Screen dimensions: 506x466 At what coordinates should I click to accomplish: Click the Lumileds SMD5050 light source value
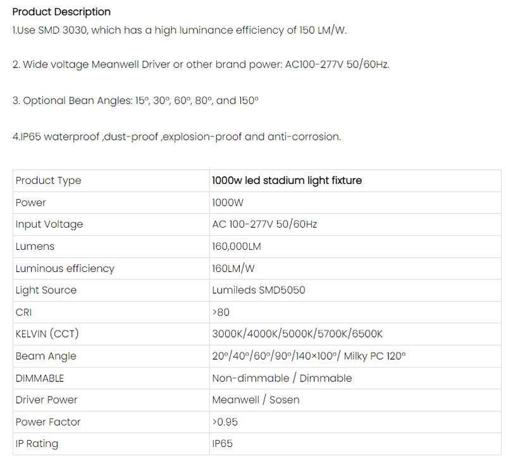(x=259, y=290)
